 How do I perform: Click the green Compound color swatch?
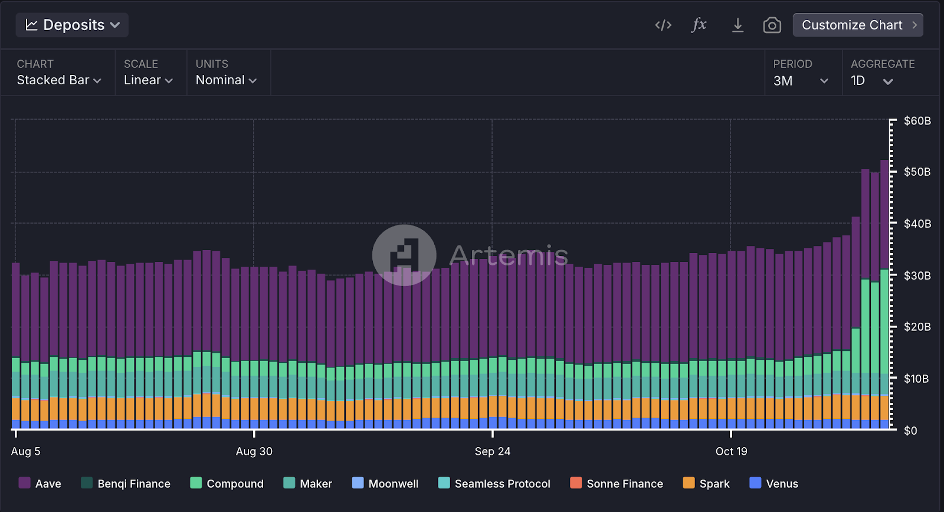[x=196, y=483]
